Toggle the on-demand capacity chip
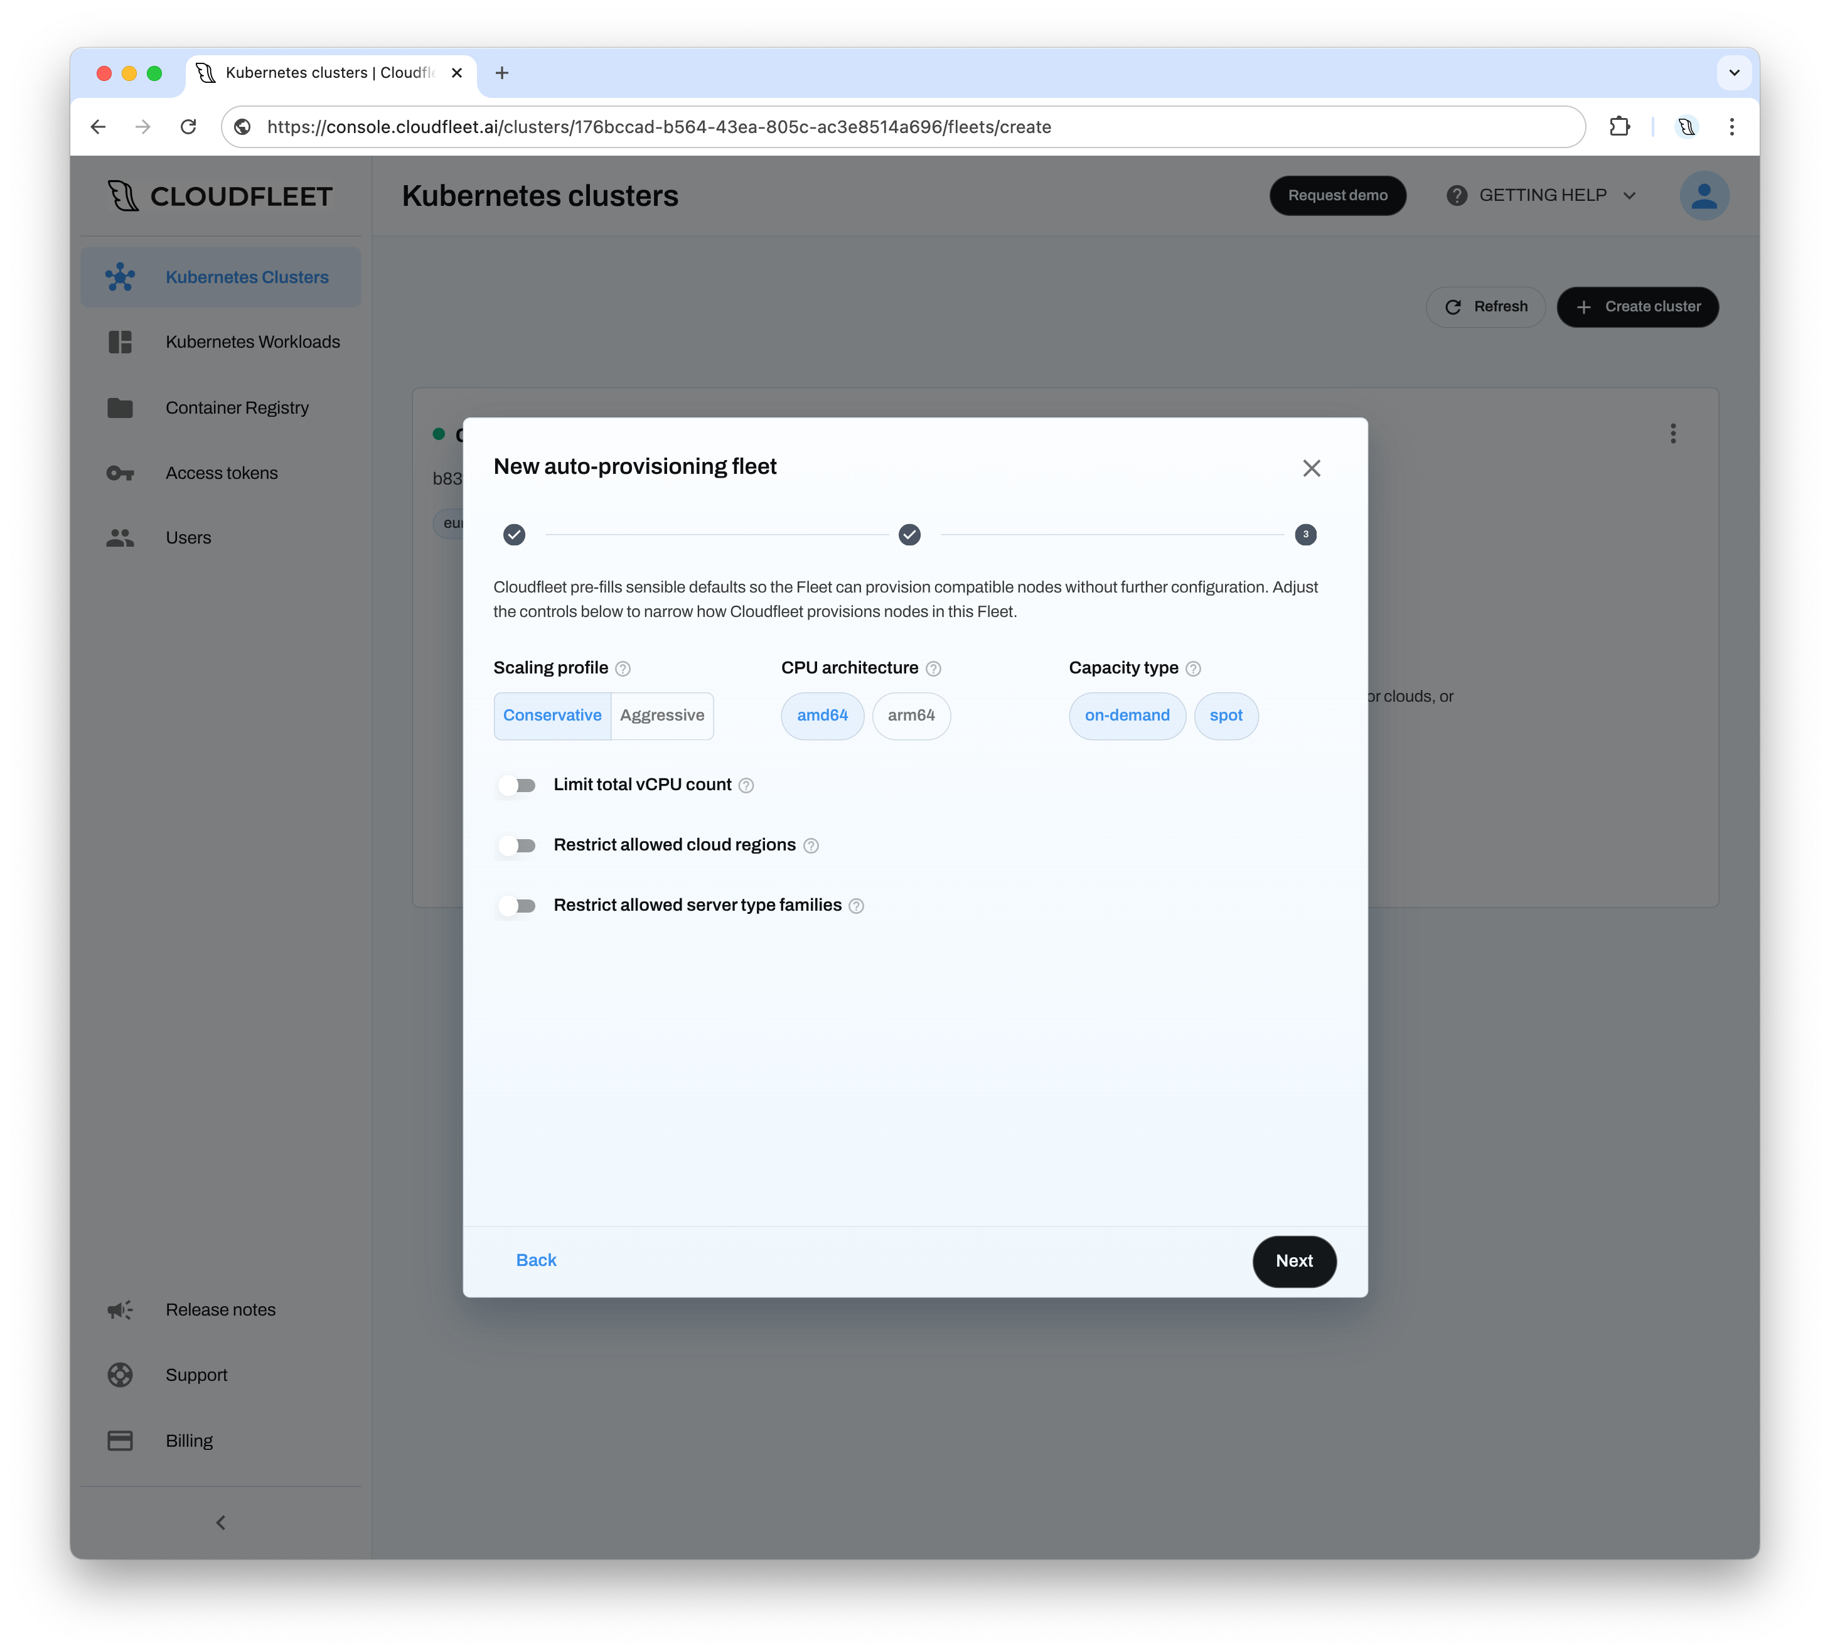Image resolution: width=1830 pixels, height=1652 pixels. coord(1126,716)
